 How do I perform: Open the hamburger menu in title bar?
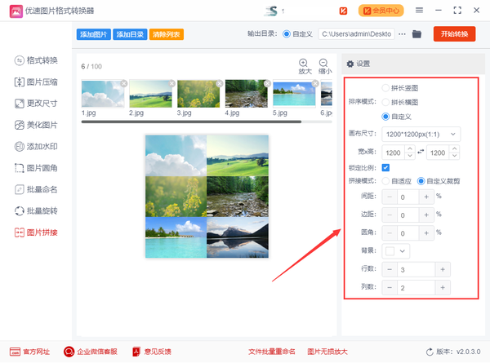[419, 11]
